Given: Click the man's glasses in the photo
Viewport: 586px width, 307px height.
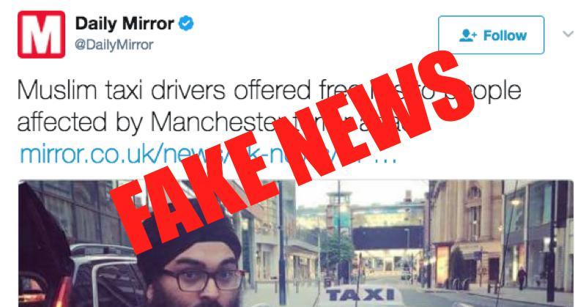Looking at the screenshot, I should pos(204,280).
